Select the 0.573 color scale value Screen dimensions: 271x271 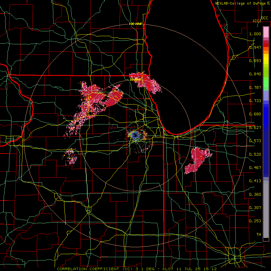(x=255, y=141)
